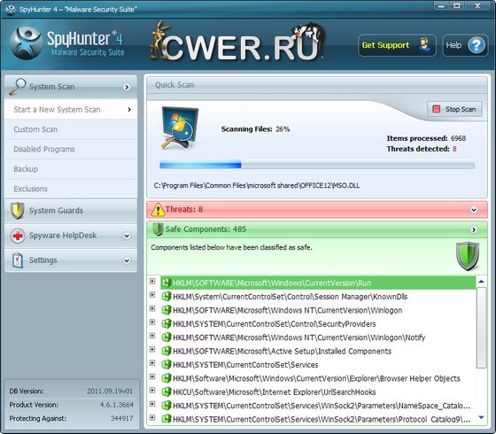
Task: Click the safe components list scrollbar thumb
Action: coord(481,328)
